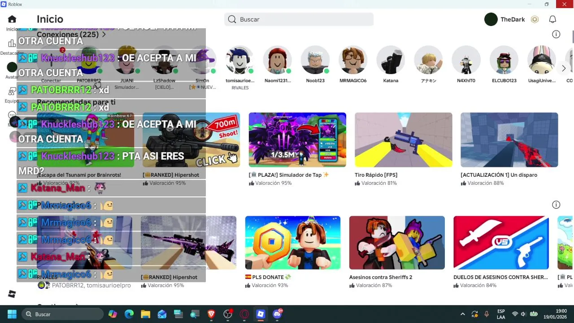Open the Equipo icon in sidebar
The width and height of the screenshot is (574, 323).
point(12,92)
